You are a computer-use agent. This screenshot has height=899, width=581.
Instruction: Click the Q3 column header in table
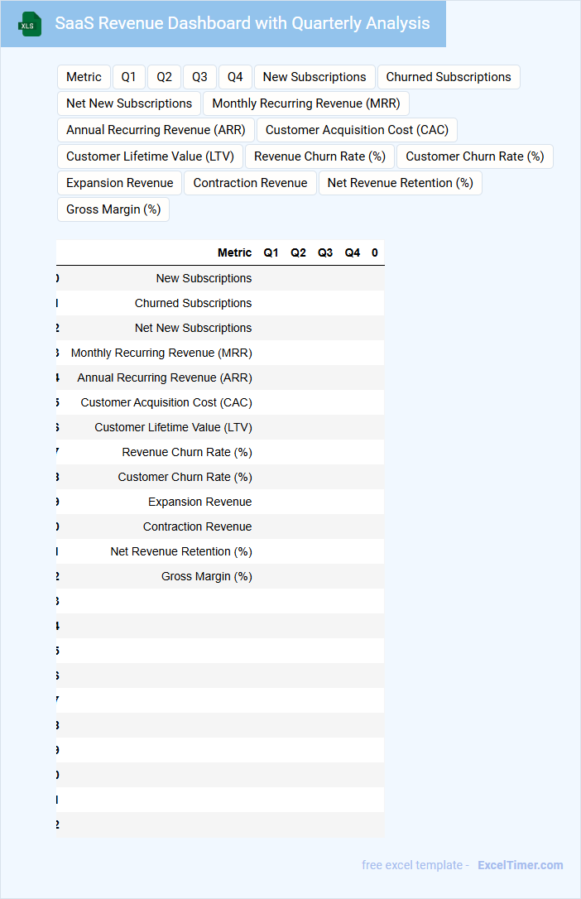pos(325,252)
